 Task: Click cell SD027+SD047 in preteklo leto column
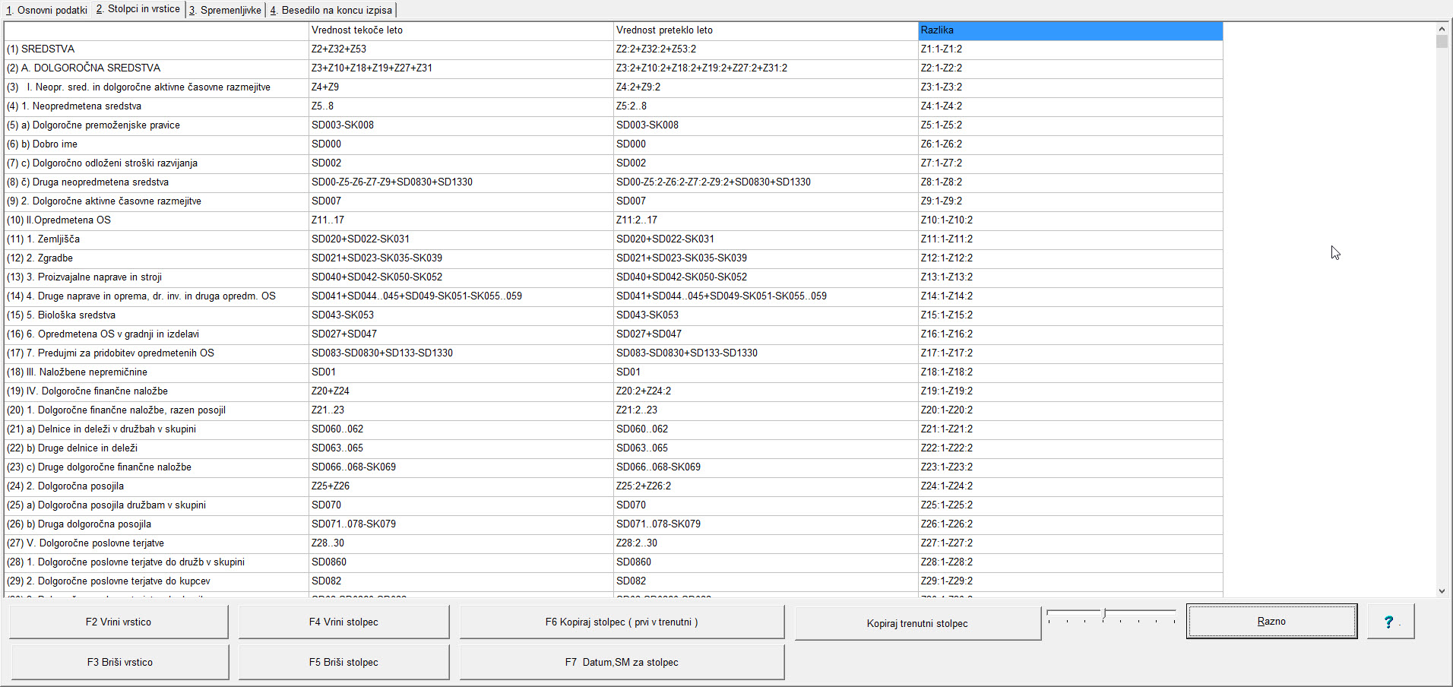(x=766, y=334)
